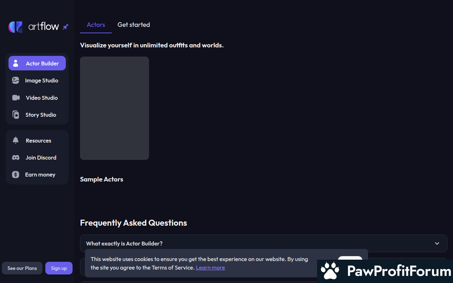Toggle the sidebar pin icon
Screen dimensions: 453x283
(x=65, y=27)
